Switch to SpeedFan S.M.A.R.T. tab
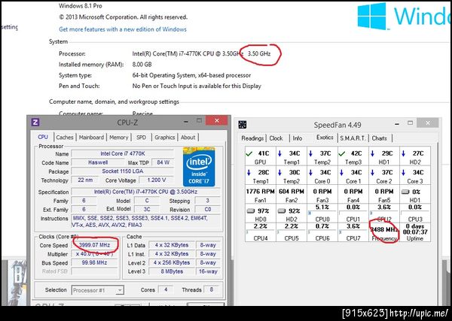 [x=353, y=138]
